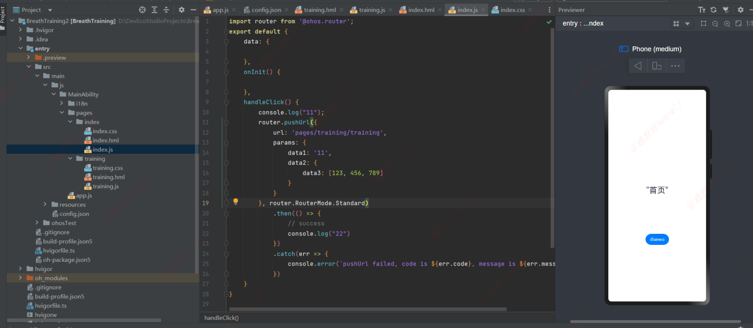
Task: Click the Project panel horizontal scrollbar
Action: point(84,320)
